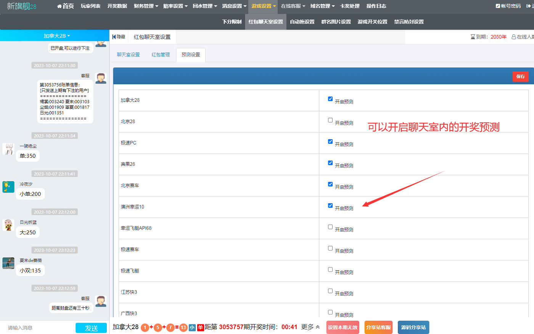Screen dimensions: 534x334
Task: Click the 请输入消息 message input field
Action: pyautogui.click(x=38, y=328)
